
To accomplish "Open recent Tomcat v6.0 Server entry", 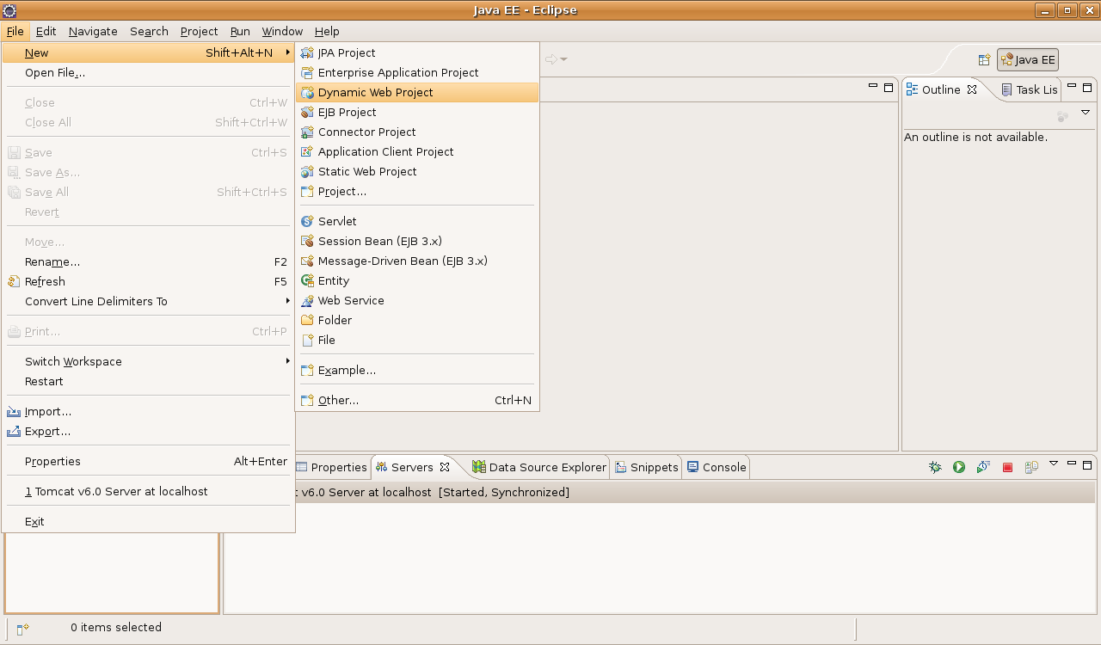I will tap(148, 491).
